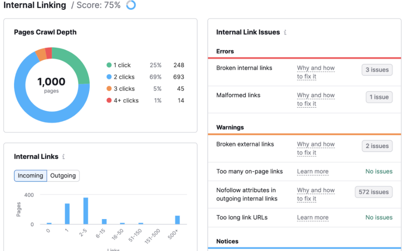Click the 'Malformed links' row label
The image size is (405, 251).
pyautogui.click(x=238, y=95)
